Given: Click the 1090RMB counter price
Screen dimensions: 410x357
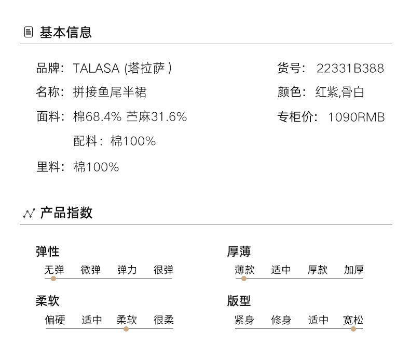Looking at the screenshot, I should (x=357, y=117).
